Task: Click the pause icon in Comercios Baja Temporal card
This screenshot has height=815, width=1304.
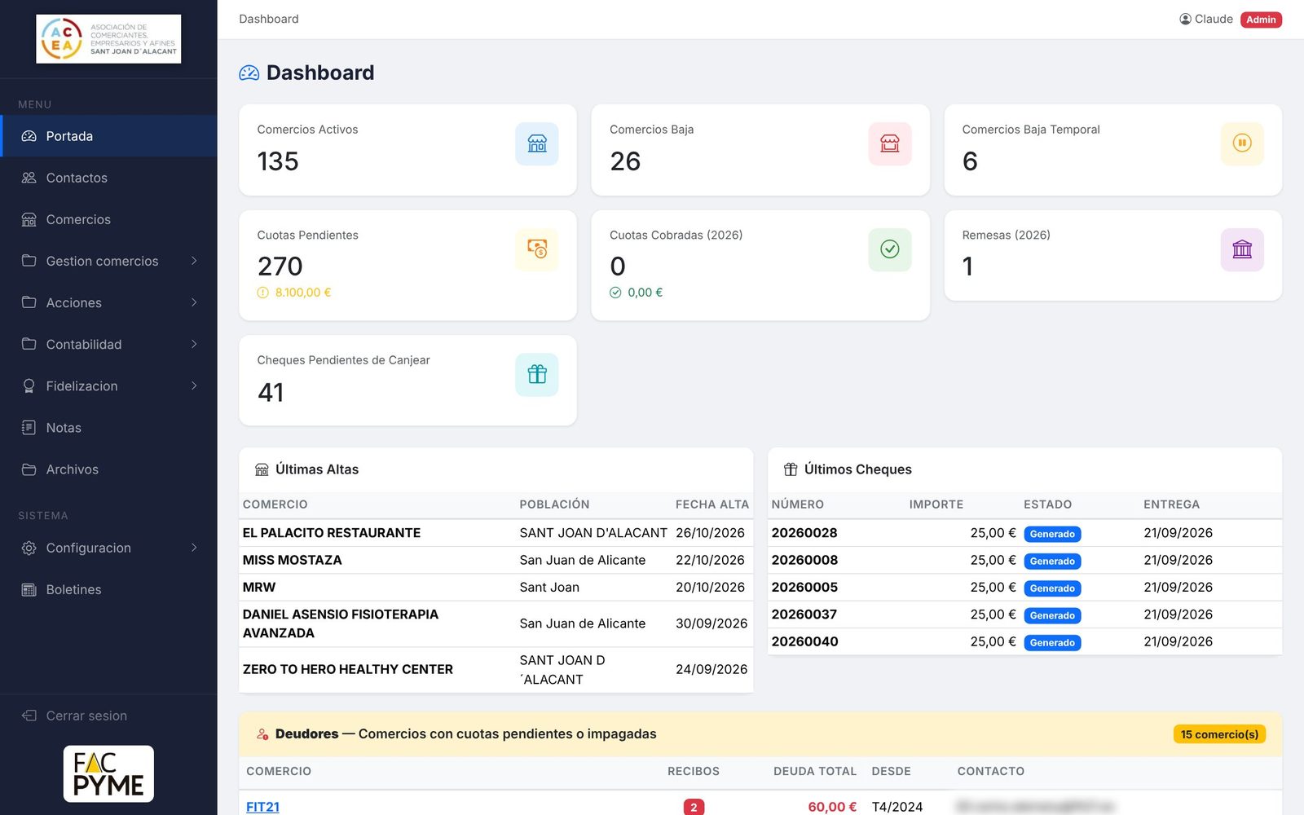Action: click(x=1242, y=143)
